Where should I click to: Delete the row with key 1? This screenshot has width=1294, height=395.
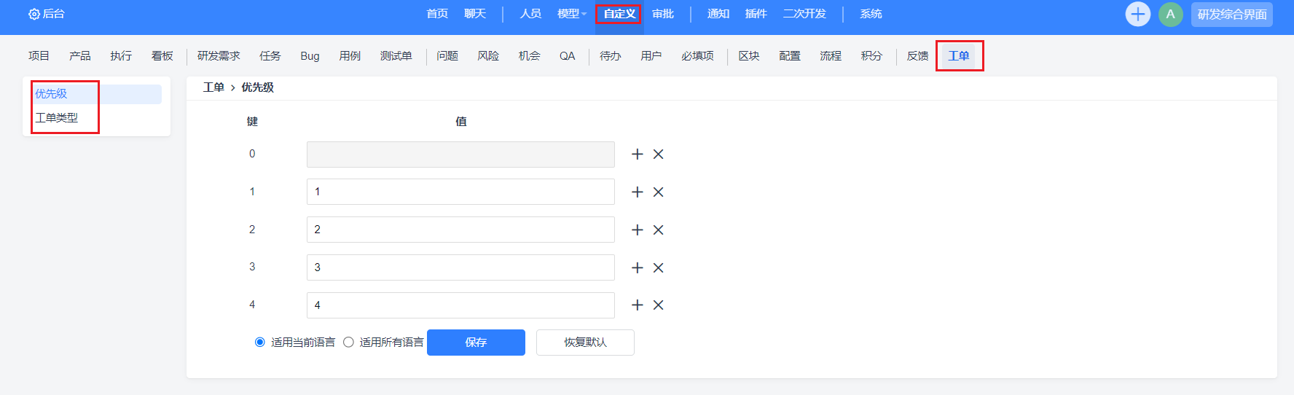(659, 192)
